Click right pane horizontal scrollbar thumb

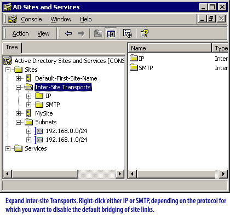click(176, 174)
